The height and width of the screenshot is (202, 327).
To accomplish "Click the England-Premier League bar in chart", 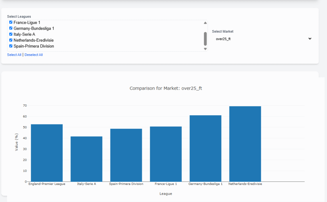I will 47,153.
